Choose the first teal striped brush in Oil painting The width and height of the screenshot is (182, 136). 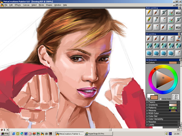[x=149, y=46]
